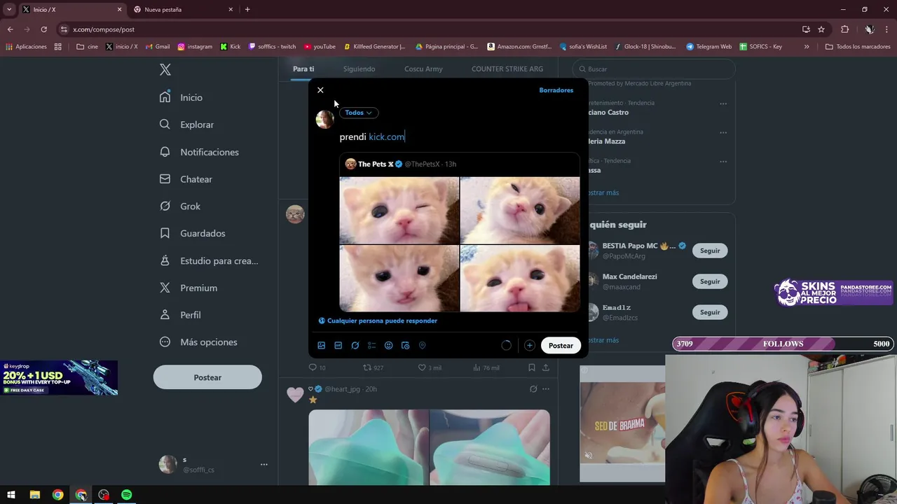Open Chrome tab search dropdown arrow
897x504 pixels.
point(9,10)
